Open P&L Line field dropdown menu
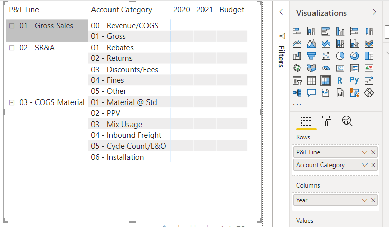The width and height of the screenshot is (389, 227). [x=365, y=152]
